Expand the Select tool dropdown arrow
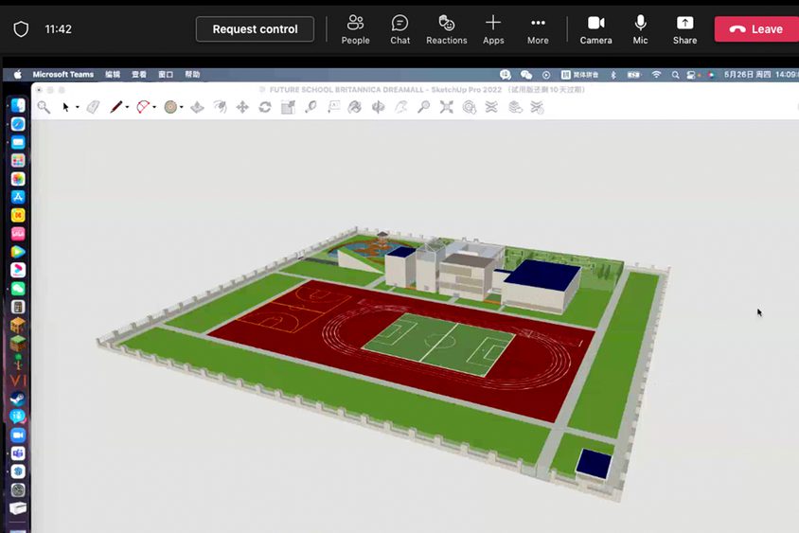 pos(78,108)
